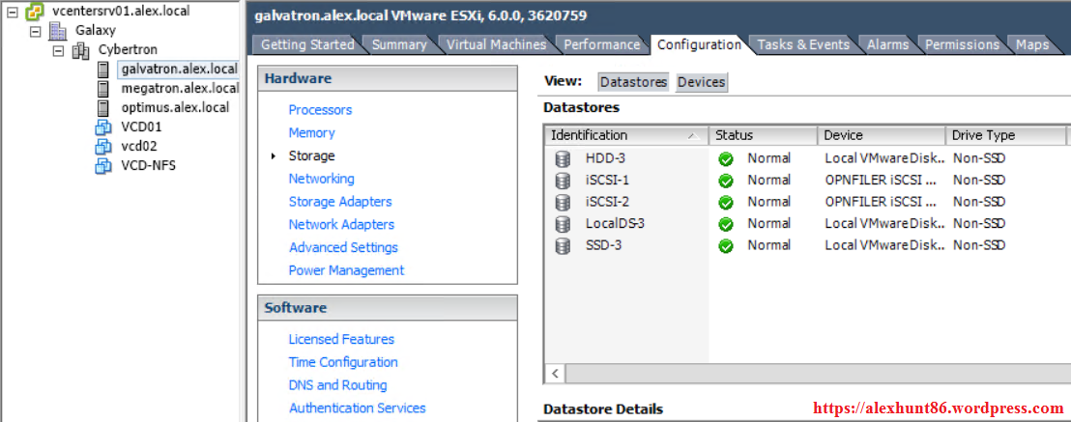Click the Hardware panel header
The image size is (1071, 422).
[388, 78]
